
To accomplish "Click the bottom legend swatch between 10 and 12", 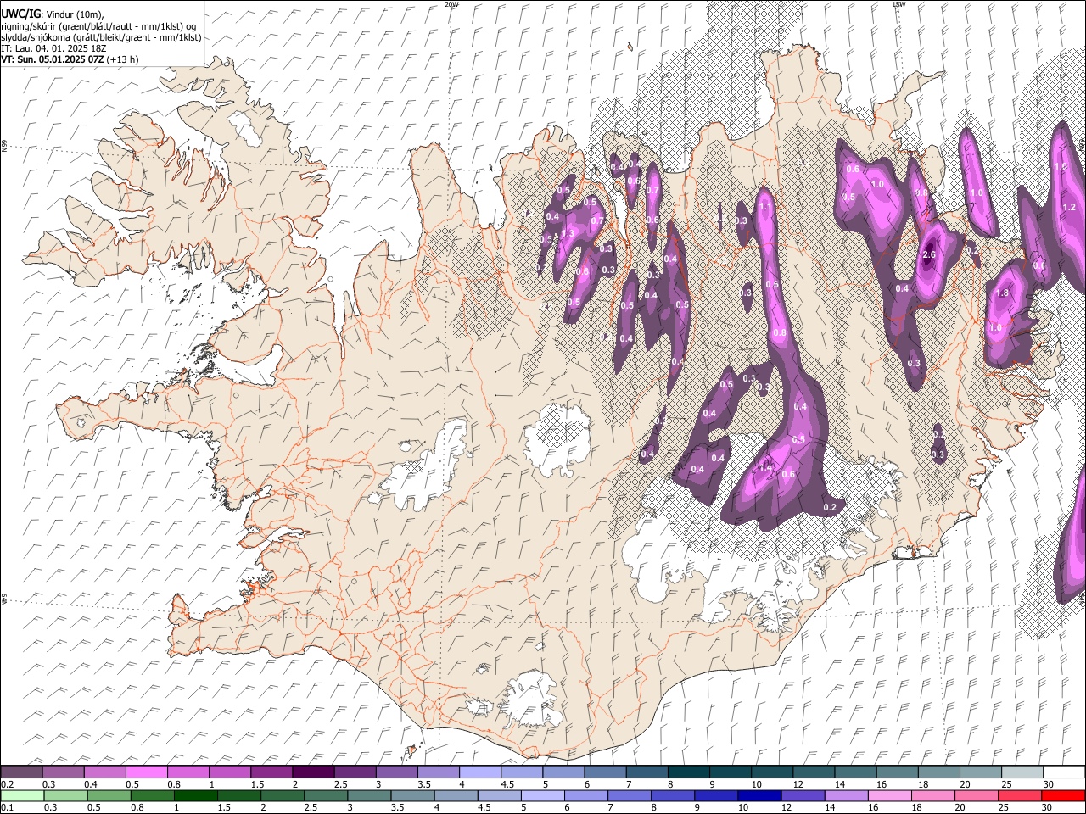I will pos(759,795).
